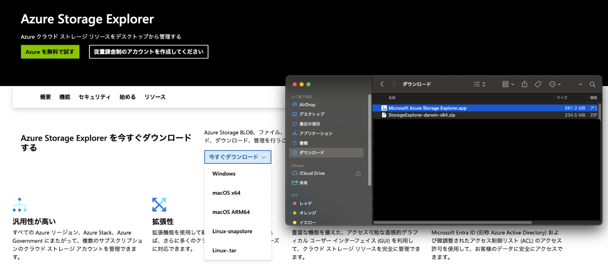
Task: Click the Azure Storage Explorer app icon
Action: coord(384,108)
